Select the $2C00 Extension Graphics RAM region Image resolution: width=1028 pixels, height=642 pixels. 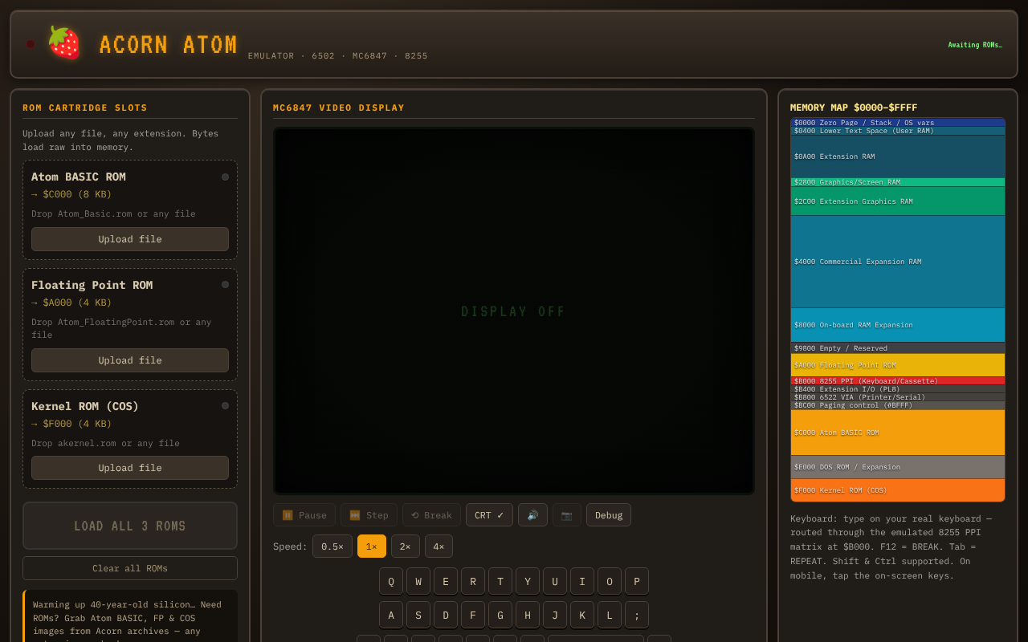click(x=898, y=201)
